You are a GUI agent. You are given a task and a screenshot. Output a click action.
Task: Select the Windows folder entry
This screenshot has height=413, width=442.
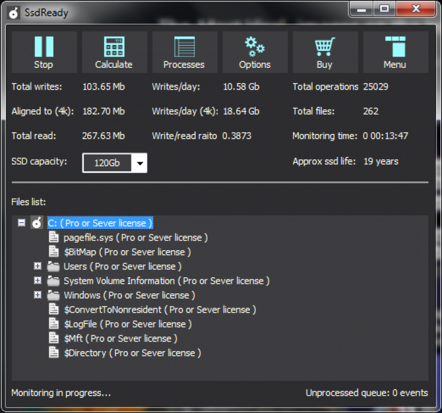(x=130, y=295)
